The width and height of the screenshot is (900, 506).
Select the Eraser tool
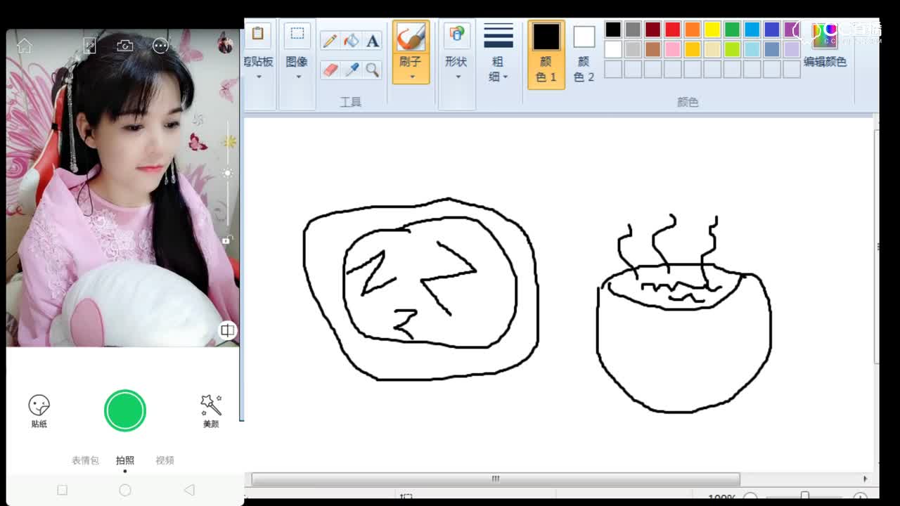coord(330,70)
